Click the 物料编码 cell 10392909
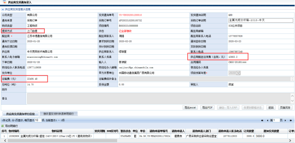This screenshot has width=295, height=143. [x=14, y=136]
